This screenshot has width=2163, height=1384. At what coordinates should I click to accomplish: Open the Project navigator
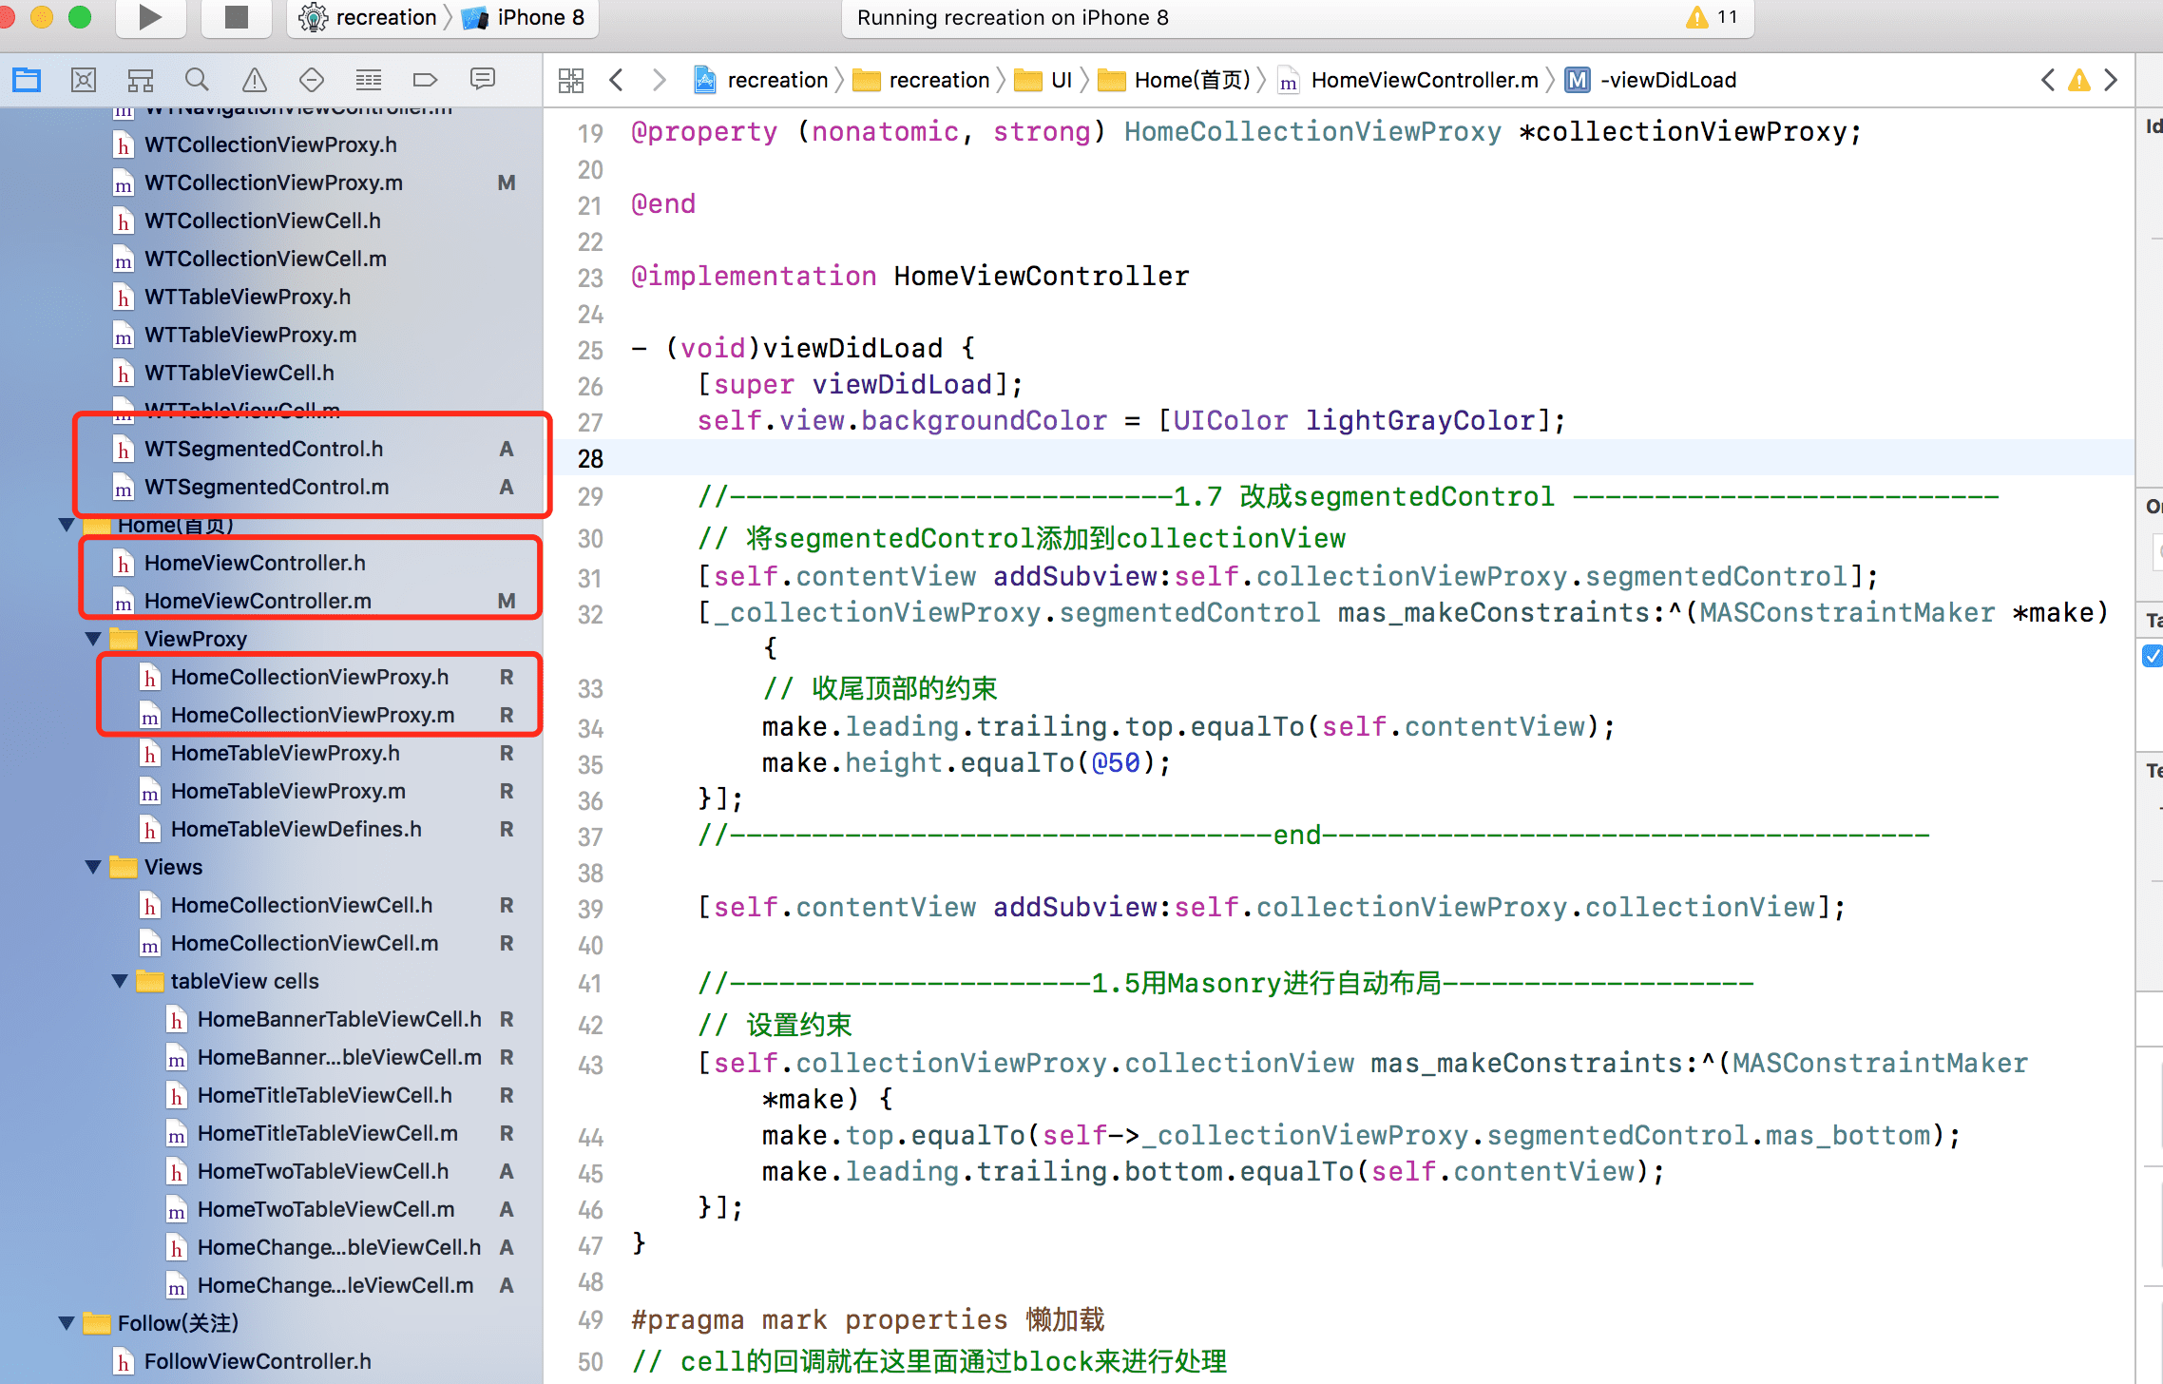(x=27, y=80)
